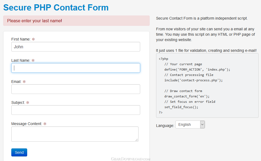Open the Language dropdown set to English
The image size is (261, 161).
(190, 125)
